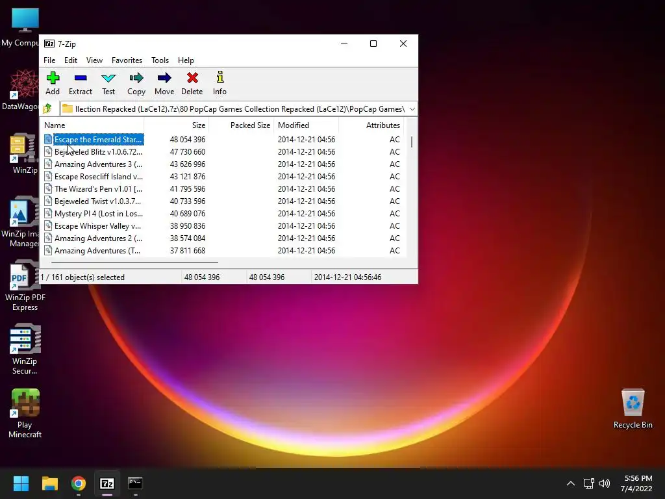The height and width of the screenshot is (499, 665).
Task: Open the File menu
Action: (49, 60)
